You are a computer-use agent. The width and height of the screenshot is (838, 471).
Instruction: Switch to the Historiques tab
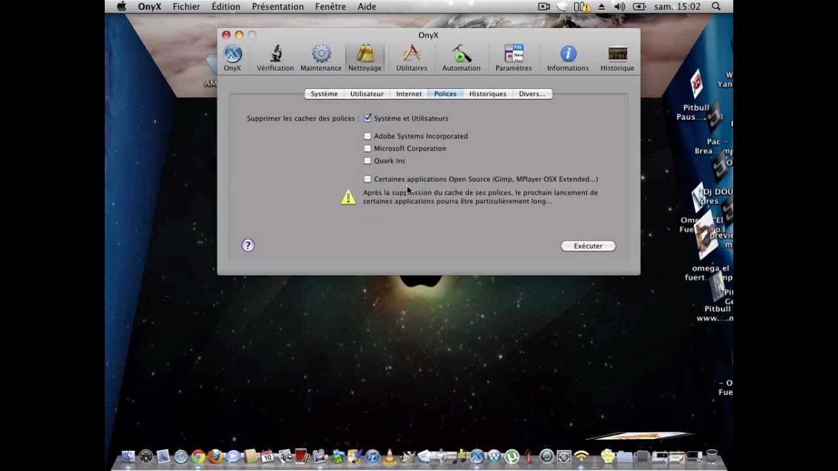[x=488, y=94]
